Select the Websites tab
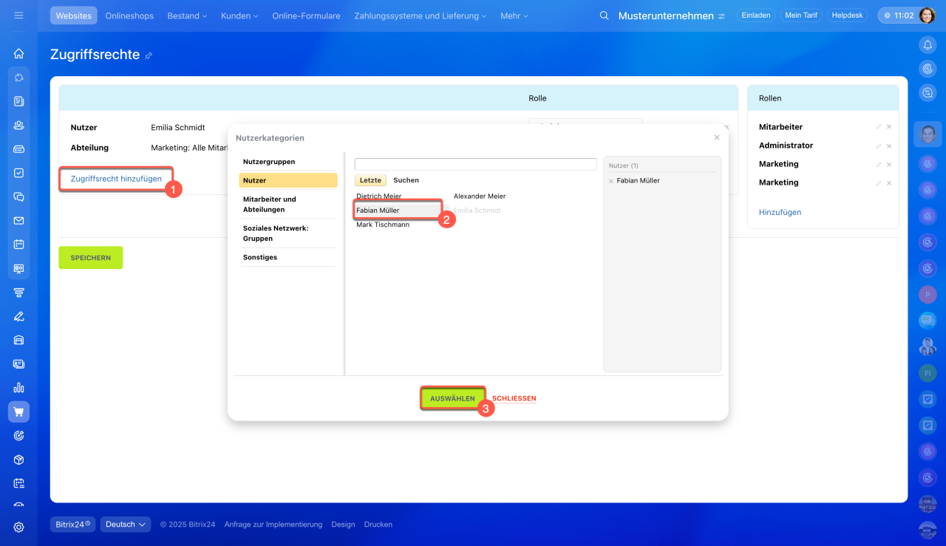Image resolution: width=946 pixels, height=546 pixels. click(x=74, y=16)
